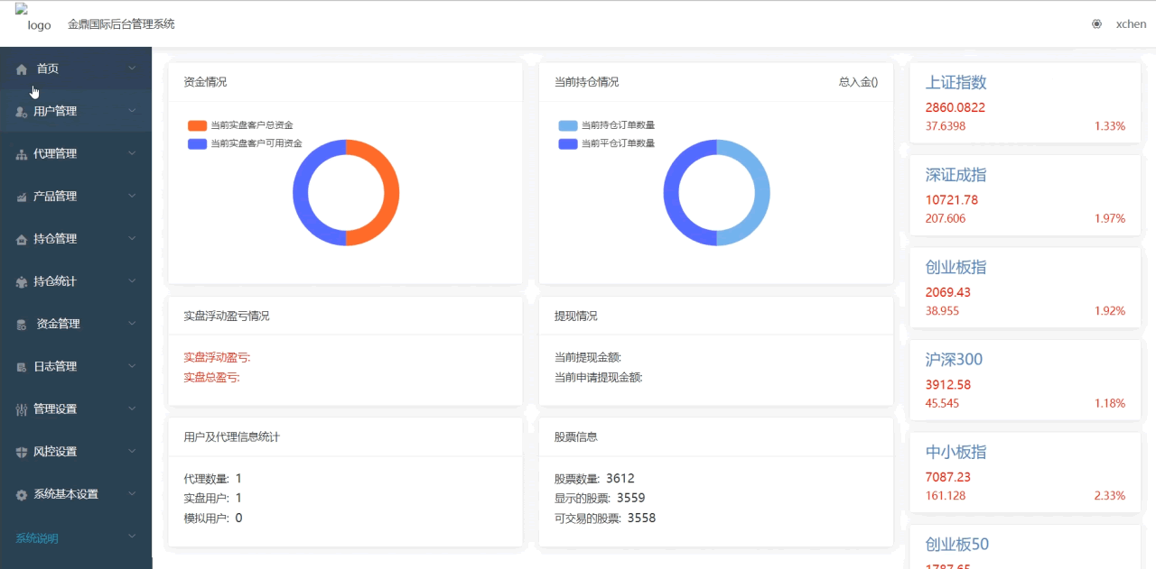Click the xchen username link
Viewport: 1156px width, 569px height.
[1131, 24]
